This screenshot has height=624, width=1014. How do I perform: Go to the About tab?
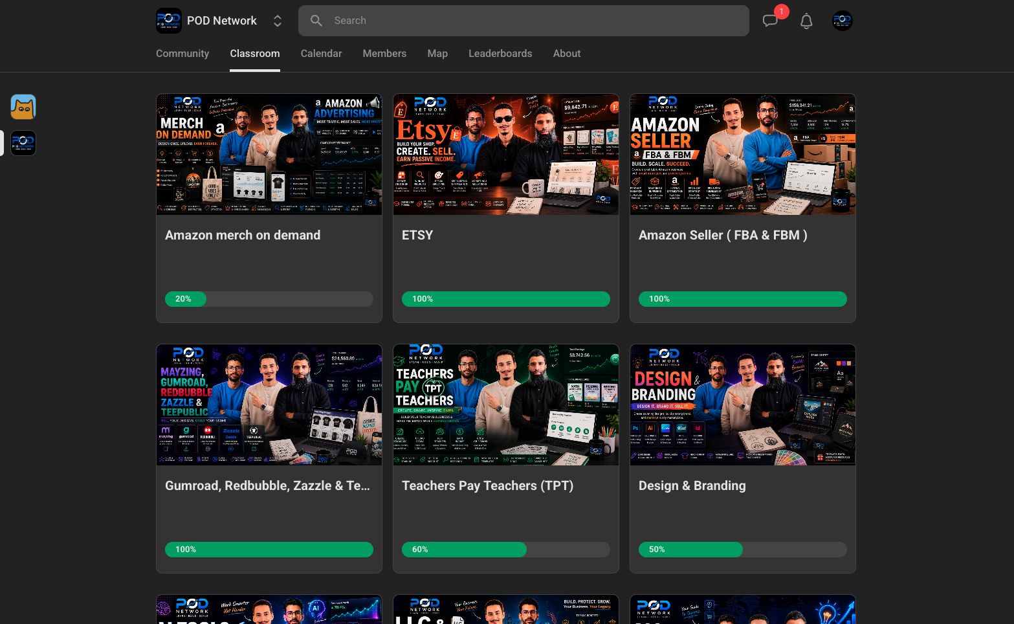pos(567,54)
